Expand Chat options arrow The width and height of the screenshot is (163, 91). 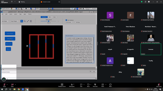84,84
